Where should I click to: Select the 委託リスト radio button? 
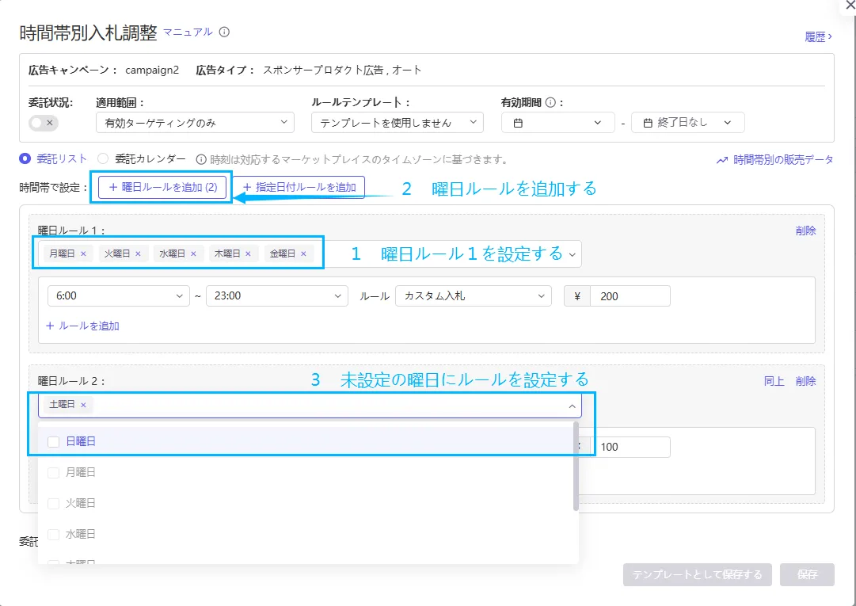pyautogui.click(x=25, y=159)
